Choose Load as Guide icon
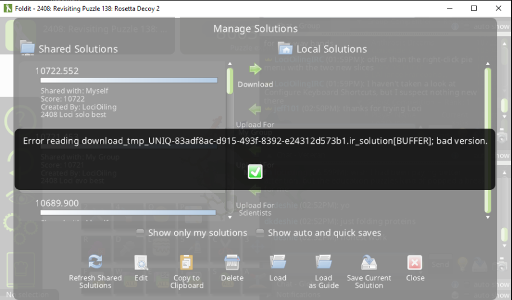 [323, 262]
